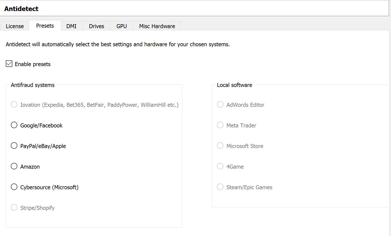Switch to the License tab

(15, 26)
